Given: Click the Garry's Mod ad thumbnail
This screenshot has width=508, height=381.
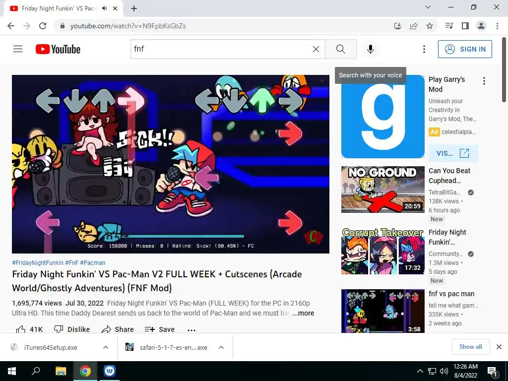Looking at the screenshot, I should tap(382, 117).
